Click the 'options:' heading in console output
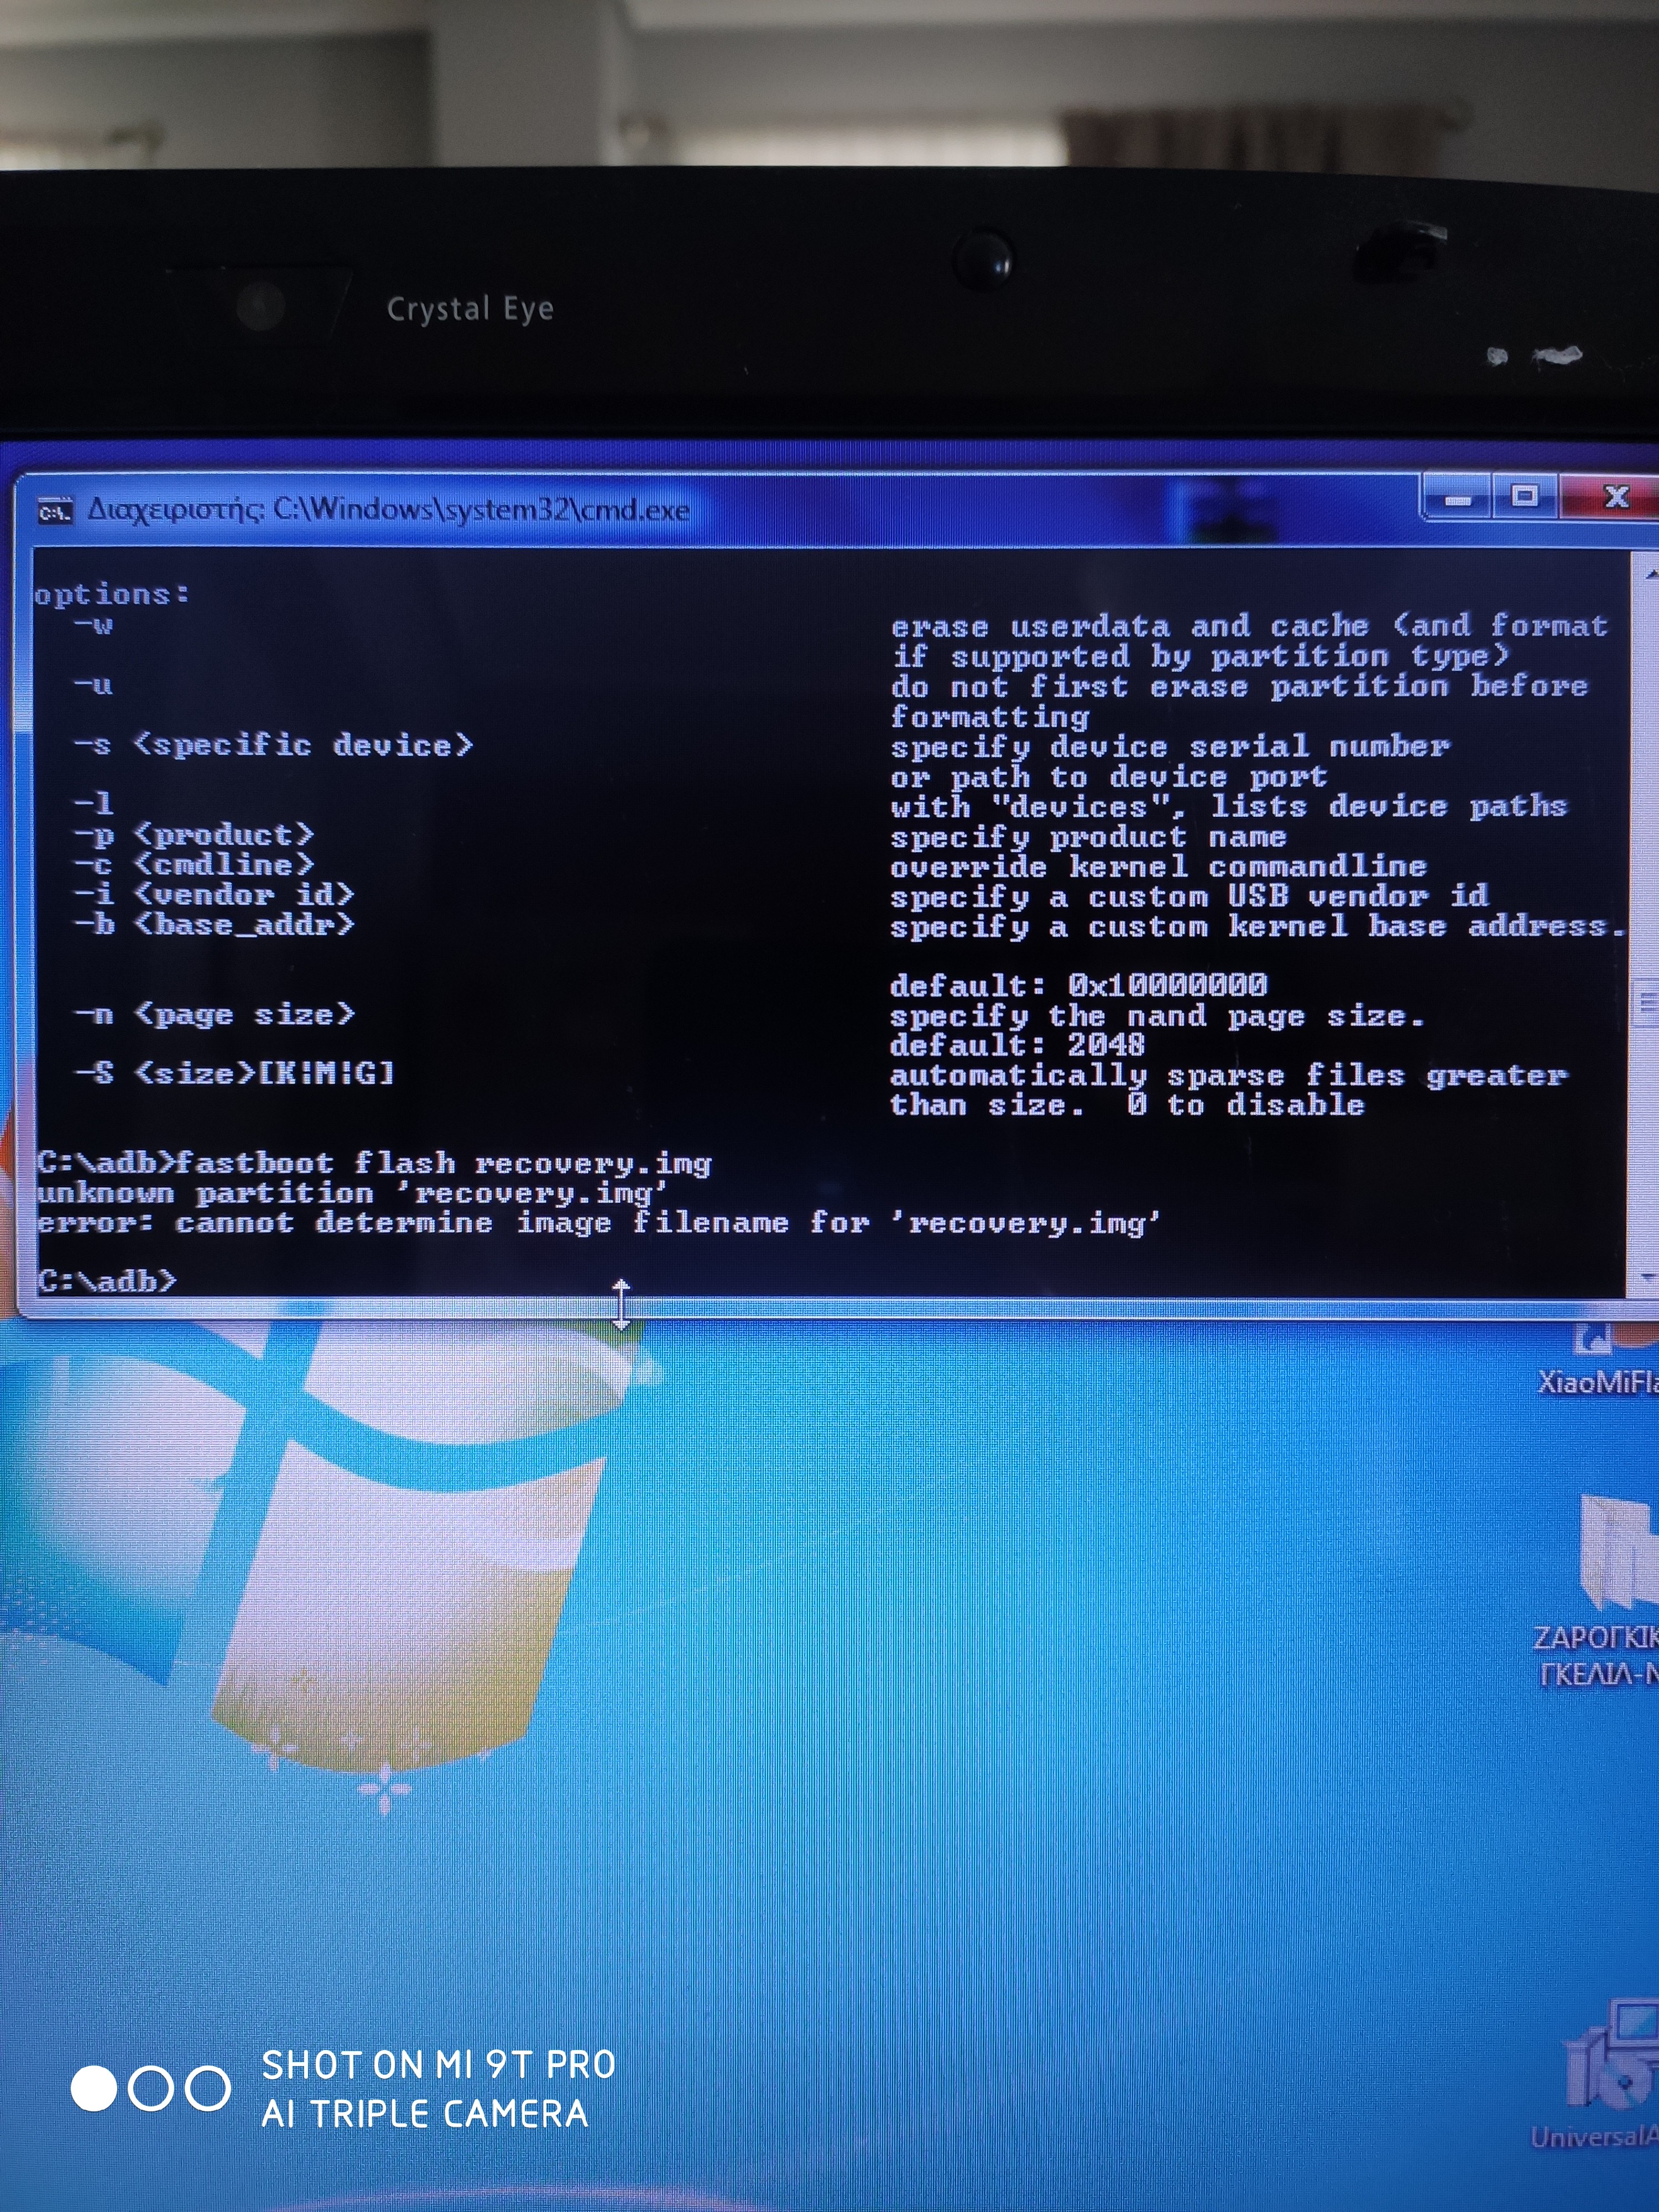1659x2212 pixels. (x=111, y=594)
